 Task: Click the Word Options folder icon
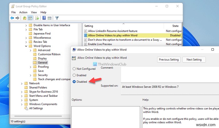coord(30,46)
